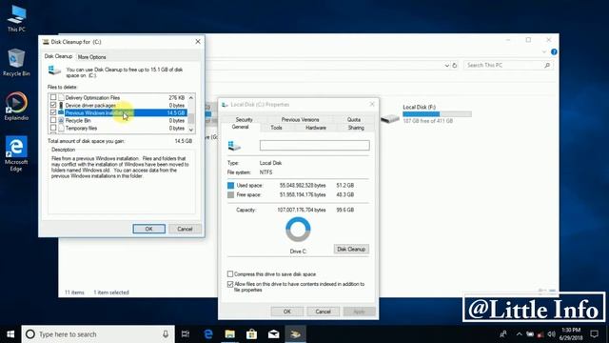
Task: Enable Compress this drive to save disk space
Action: (230, 274)
